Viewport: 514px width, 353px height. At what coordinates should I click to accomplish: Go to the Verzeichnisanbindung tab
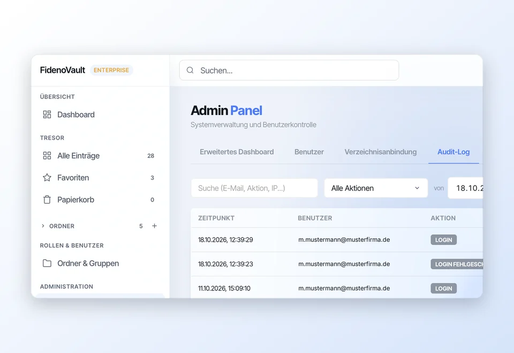click(x=381, y=152)
